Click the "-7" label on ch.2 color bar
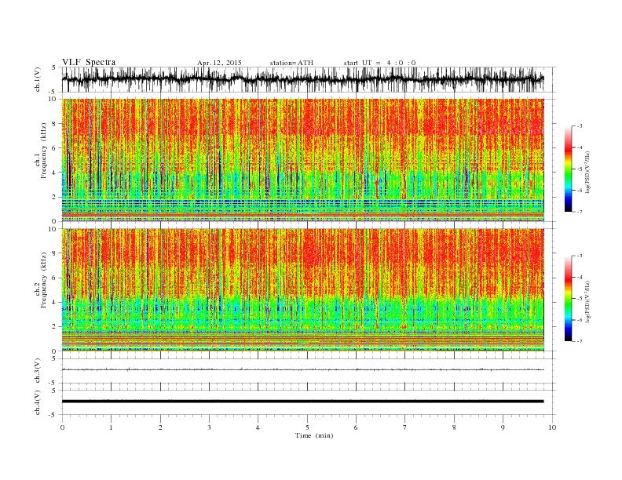 580,341
